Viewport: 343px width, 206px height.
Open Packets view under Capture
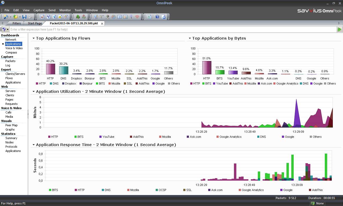[10, 61]
